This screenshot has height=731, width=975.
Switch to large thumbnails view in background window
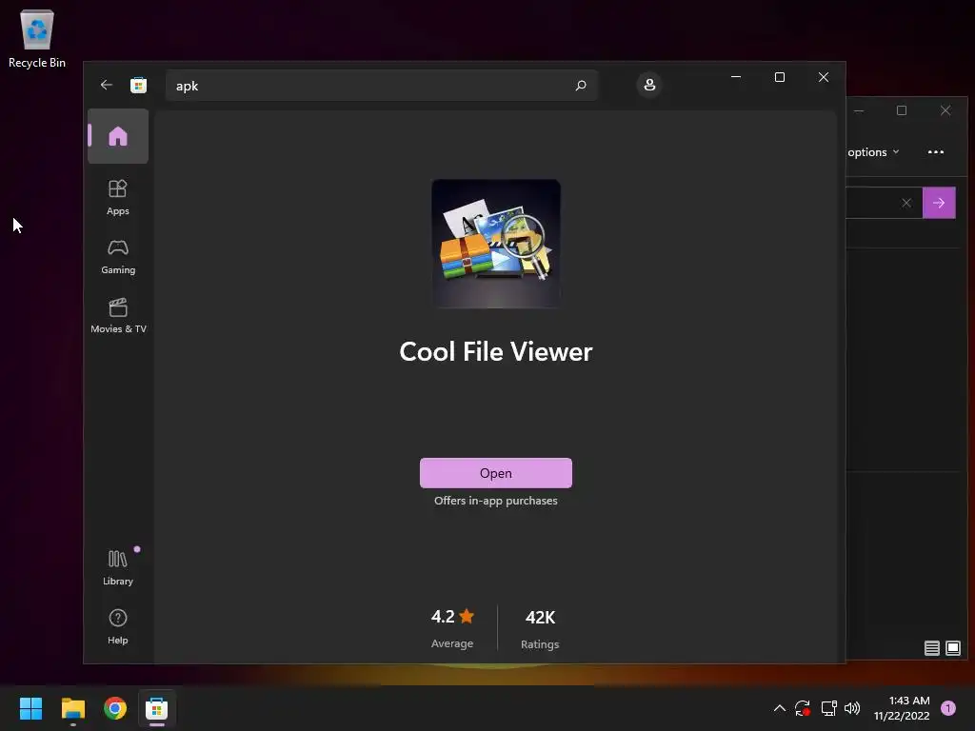click(x=952, y=648)
